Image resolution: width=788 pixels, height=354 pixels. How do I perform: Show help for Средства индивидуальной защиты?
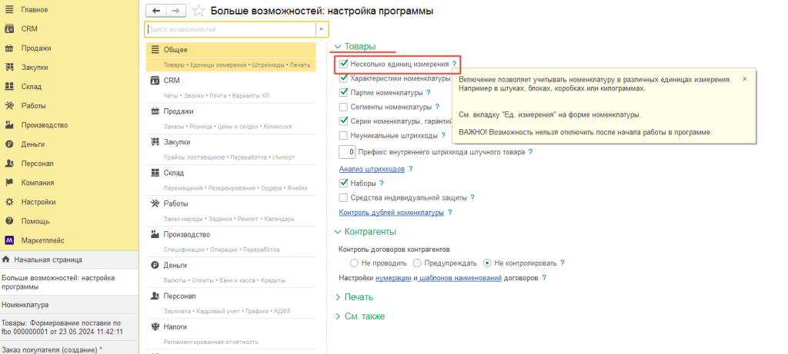(x=472, y=197)
